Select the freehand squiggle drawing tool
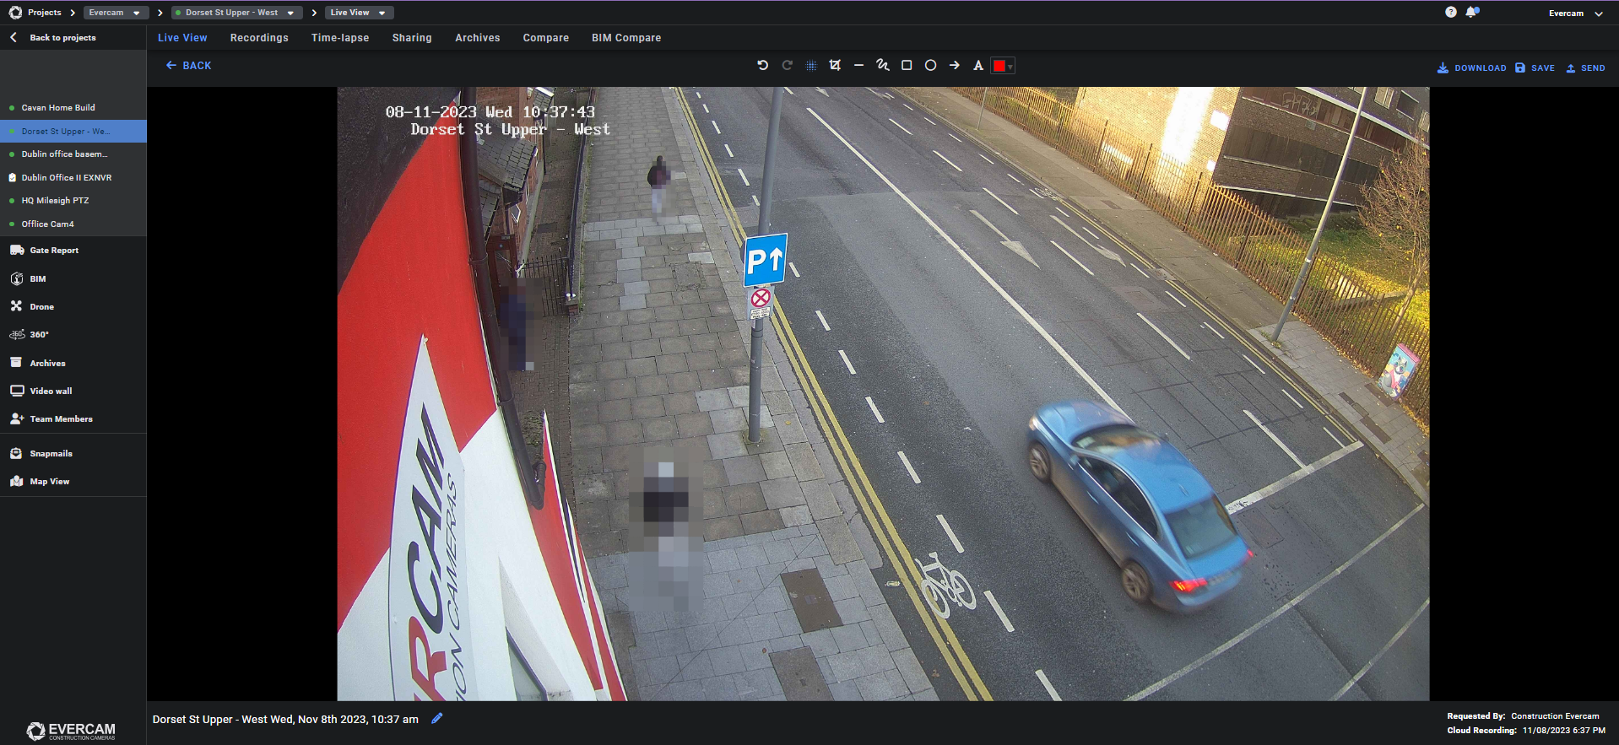This screenshot has height=745, width=1619. coord(882,65)
